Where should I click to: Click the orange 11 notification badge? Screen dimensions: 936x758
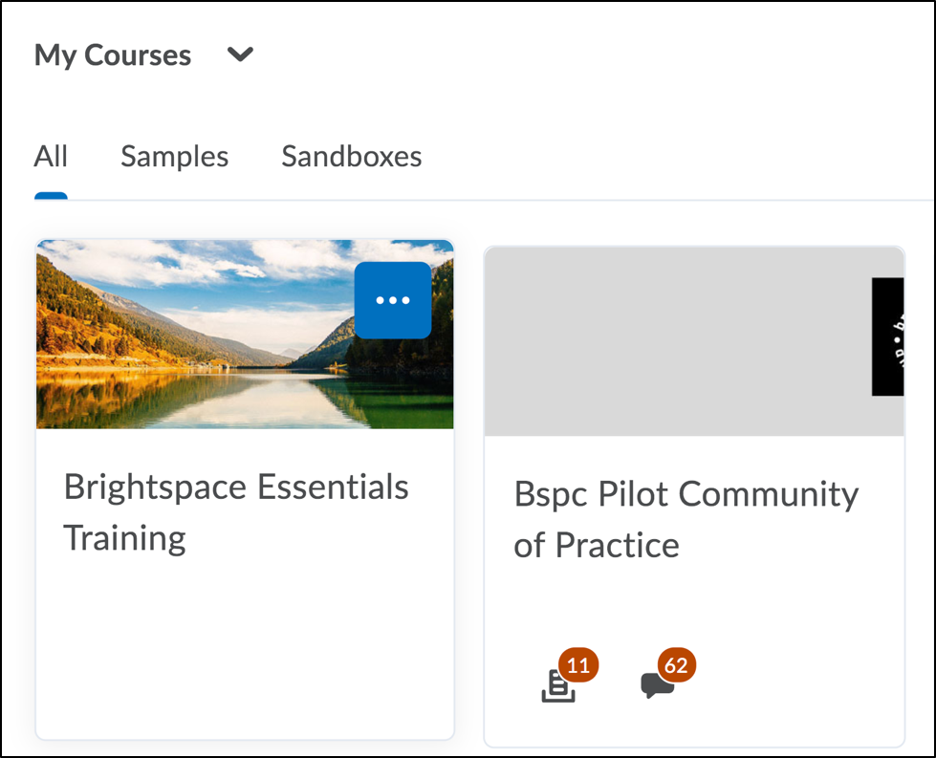click(x=579, y=665)
